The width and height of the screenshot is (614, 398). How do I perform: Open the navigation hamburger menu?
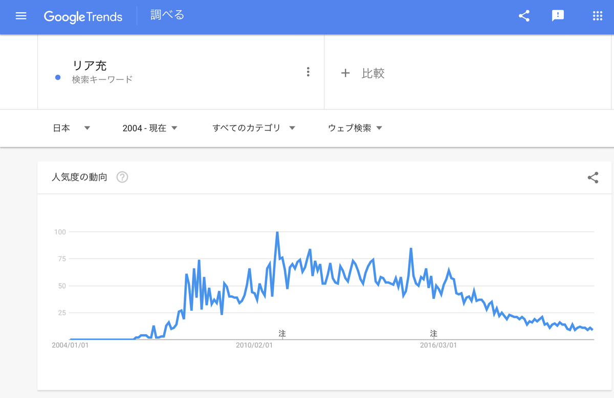tap(20, 16)
